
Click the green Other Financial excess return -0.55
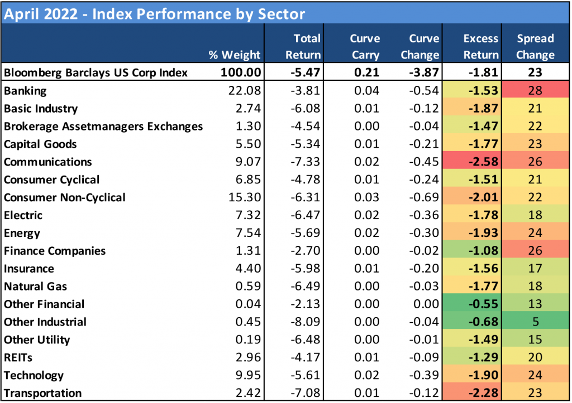480,304
